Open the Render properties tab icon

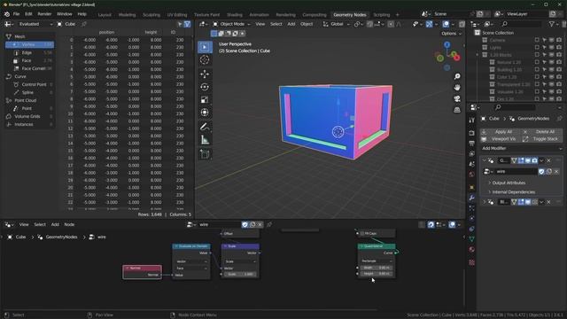click(471, 133)
